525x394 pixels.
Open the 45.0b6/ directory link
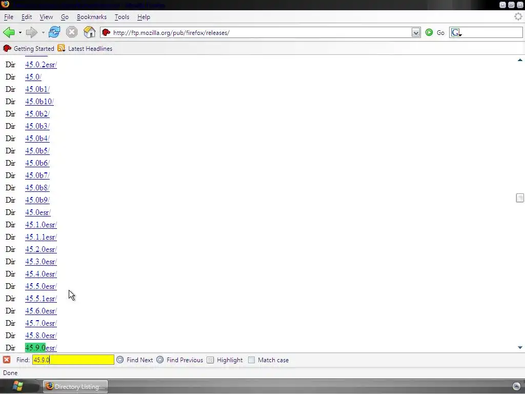(37, 163)
